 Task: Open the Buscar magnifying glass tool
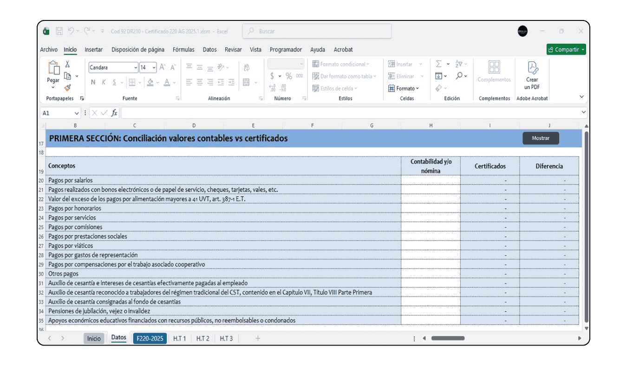click(252, 31)
